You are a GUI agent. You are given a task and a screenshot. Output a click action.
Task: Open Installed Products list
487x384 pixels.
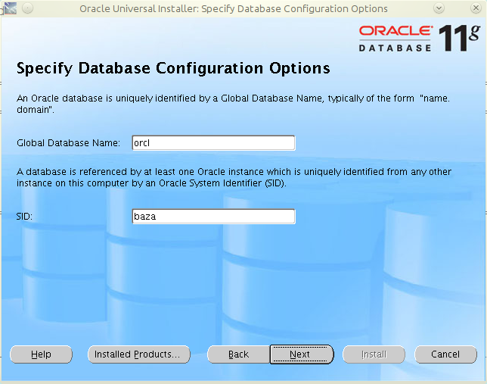[x=139, y=354]
